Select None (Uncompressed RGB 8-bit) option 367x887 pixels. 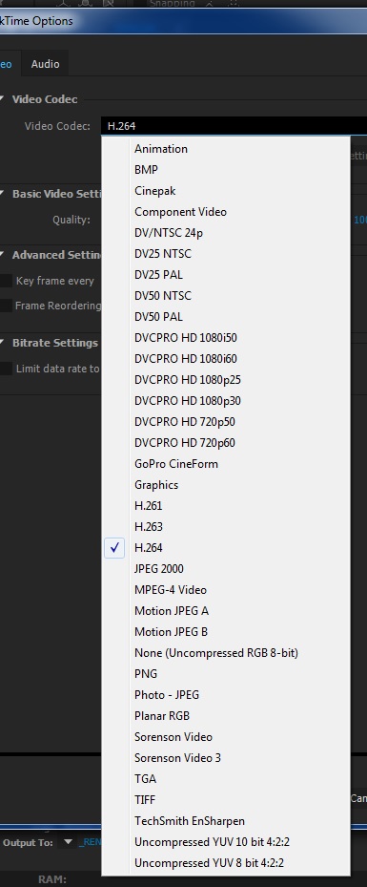point(226,653)
